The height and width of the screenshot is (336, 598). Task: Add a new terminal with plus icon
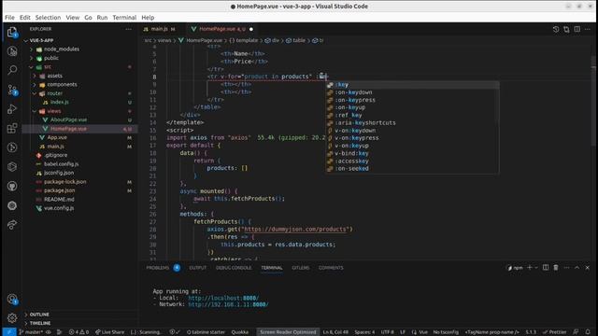(x=530, y=268)
